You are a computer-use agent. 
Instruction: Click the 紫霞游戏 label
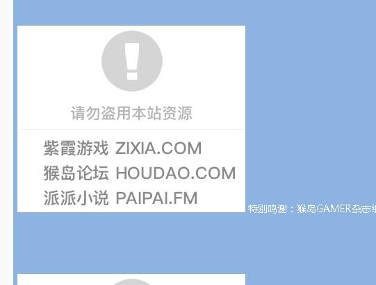click(76, 148)
